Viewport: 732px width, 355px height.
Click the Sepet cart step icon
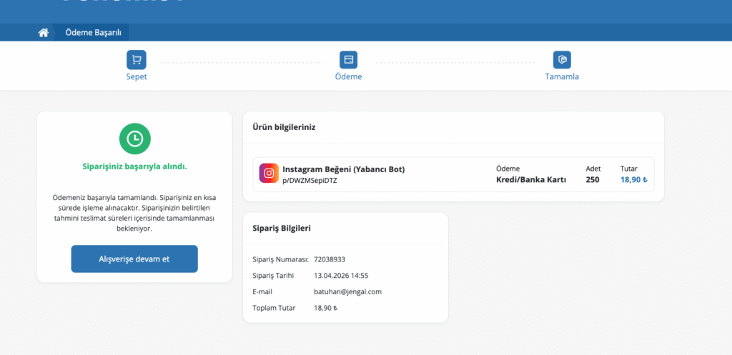point(137,60)
